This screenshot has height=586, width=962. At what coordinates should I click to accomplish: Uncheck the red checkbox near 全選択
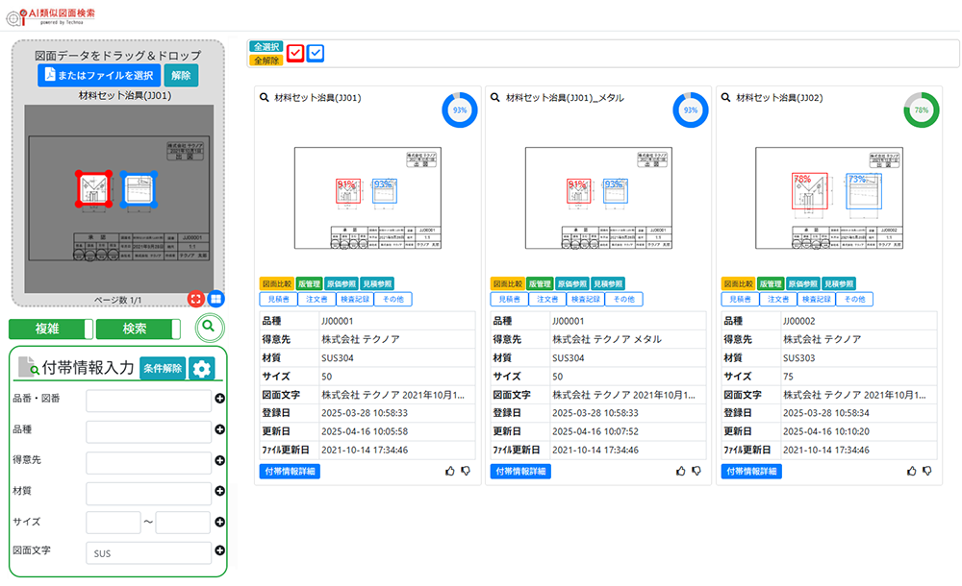click(295, 53)
